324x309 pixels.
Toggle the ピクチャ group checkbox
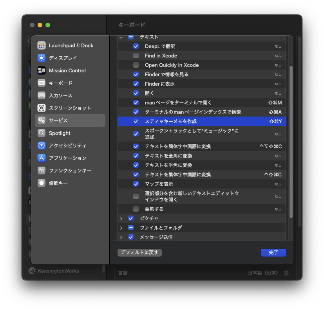pyautogui.click(x=131, y=218)
